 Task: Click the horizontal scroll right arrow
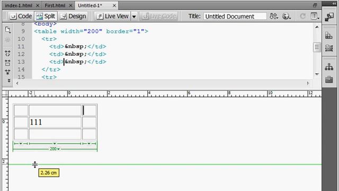point(308,83)
